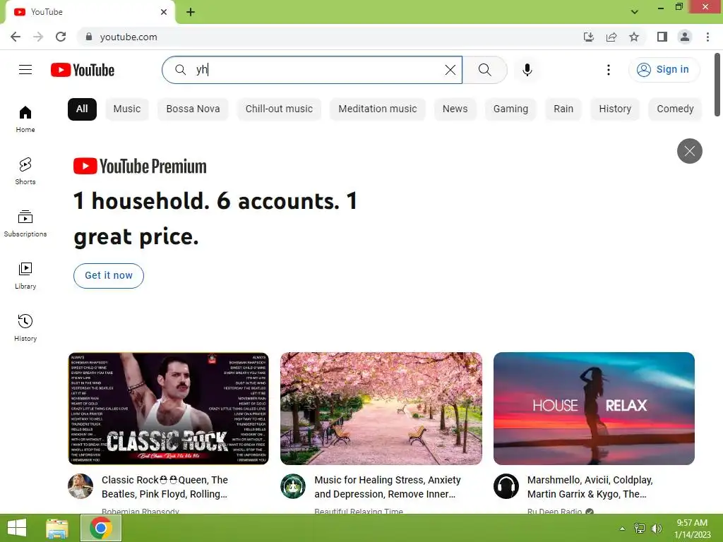Open the headphones channel avatar
Screen dimensions: 723x542
506,486
